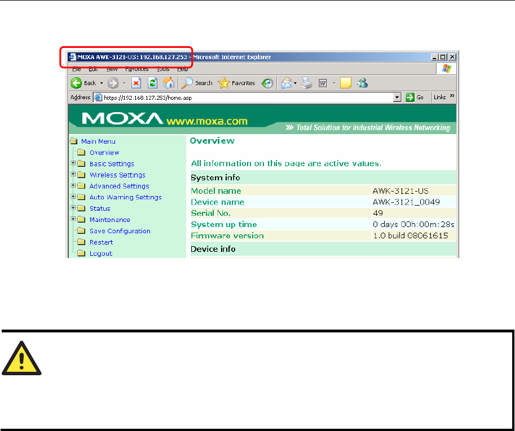Click the Back arrow icon in toolbar
This screenshot has height=431, width=515.
[76, 83]
